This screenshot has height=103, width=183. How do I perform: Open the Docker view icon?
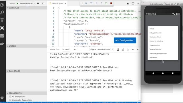pos(2,44)
